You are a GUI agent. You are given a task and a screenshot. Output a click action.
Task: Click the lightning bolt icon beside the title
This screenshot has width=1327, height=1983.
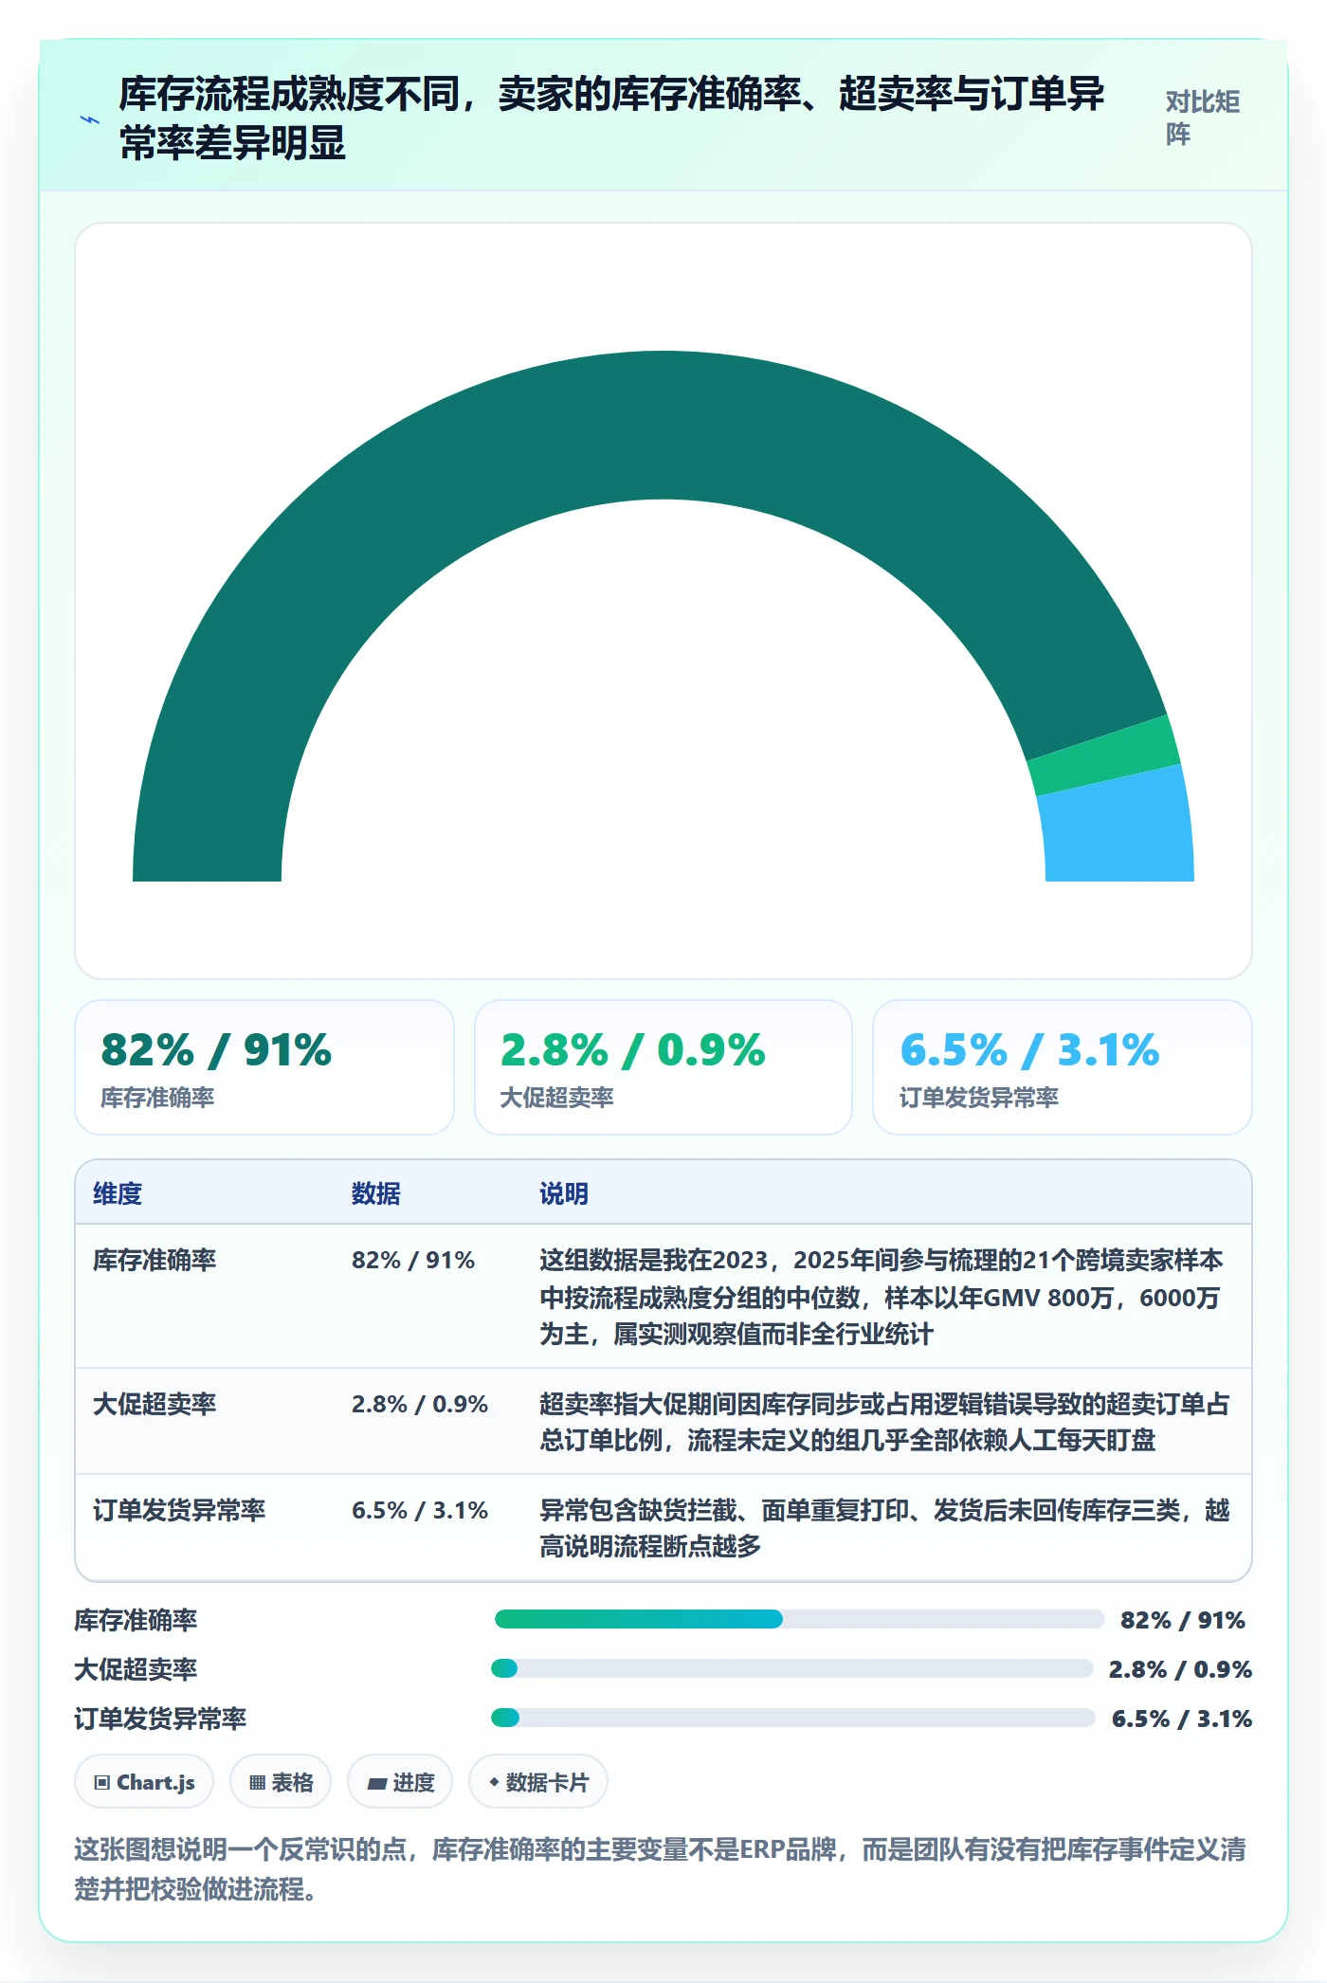click(x=90, y=119)
